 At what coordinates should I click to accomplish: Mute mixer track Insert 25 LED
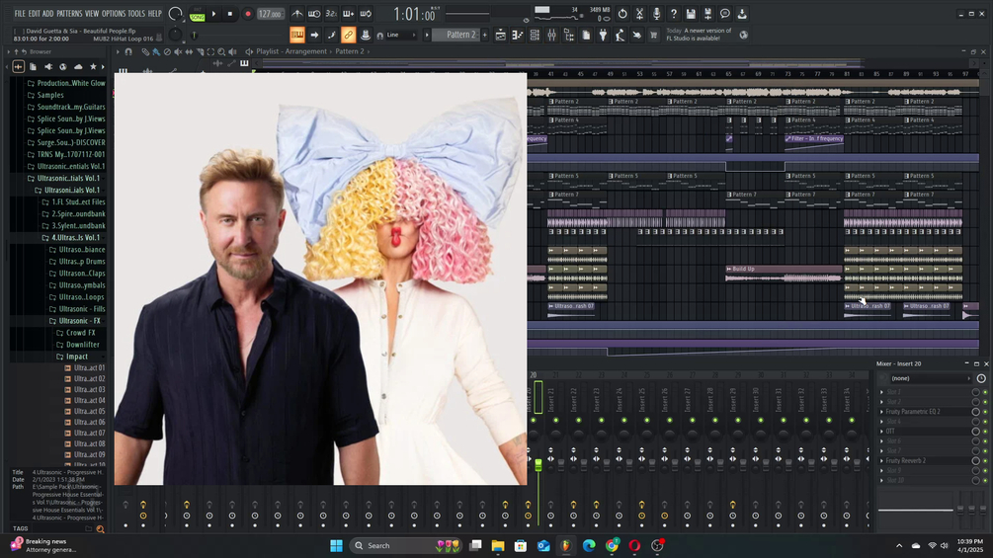[646, 420]
